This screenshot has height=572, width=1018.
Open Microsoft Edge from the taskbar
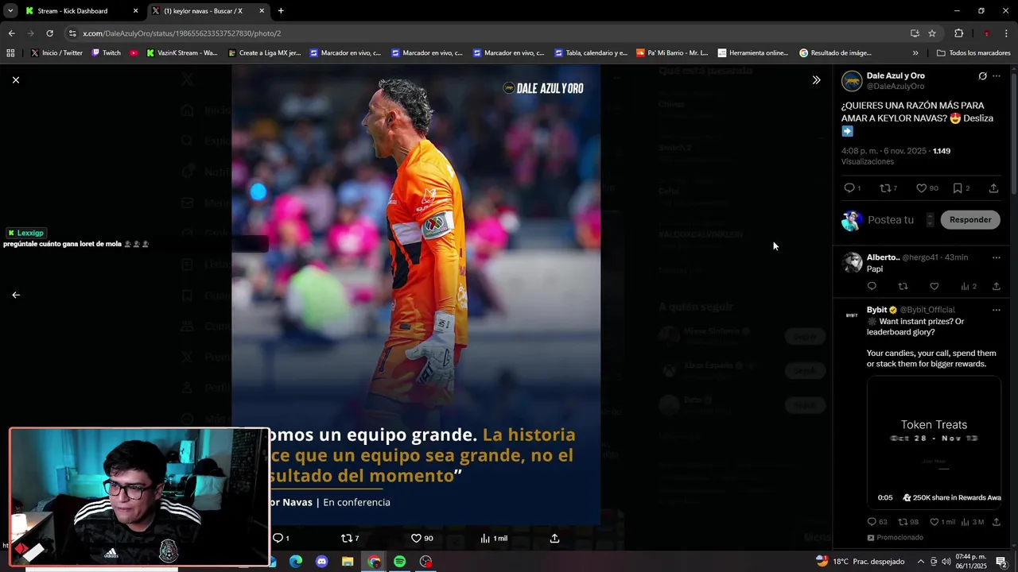tap(296, 562)
